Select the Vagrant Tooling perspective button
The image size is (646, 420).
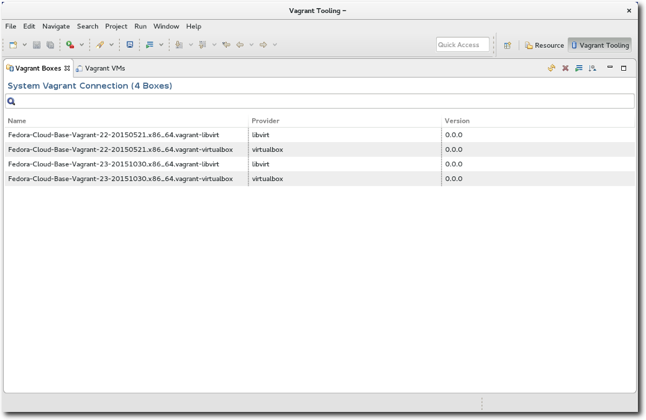(x=599, y=45)
